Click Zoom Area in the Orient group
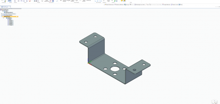220x104 pixels. pos(109,1)
